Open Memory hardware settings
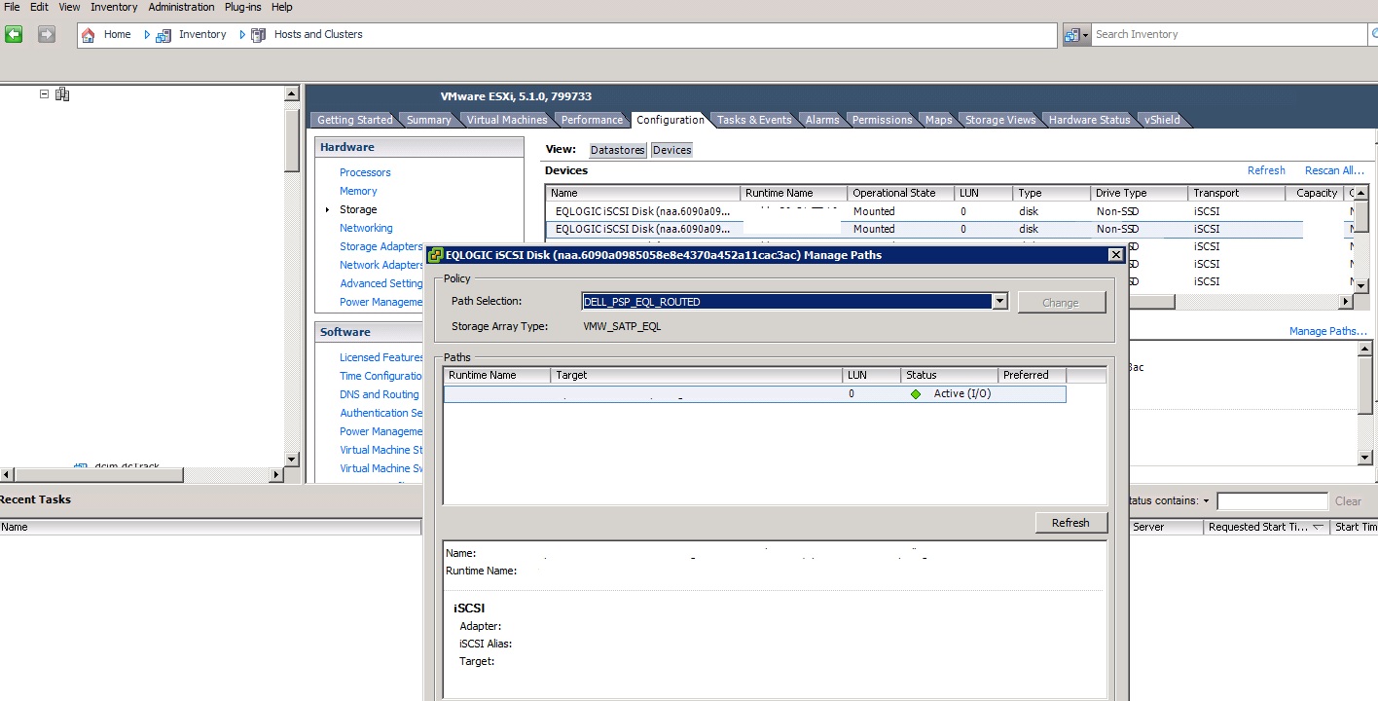Screen dimensions: 1378x701 pos(358,191)
